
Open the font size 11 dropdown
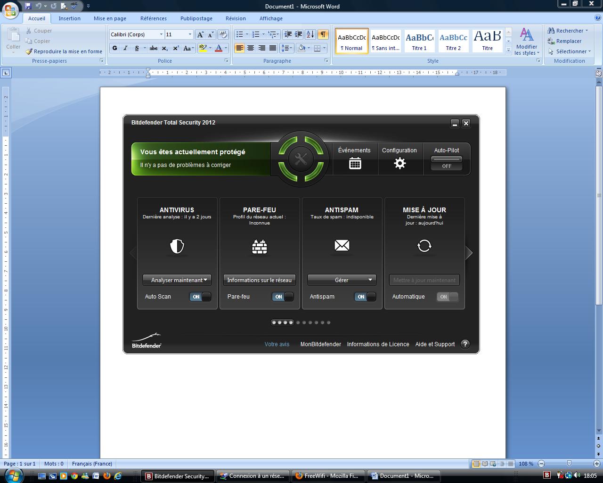click(190, 34)
